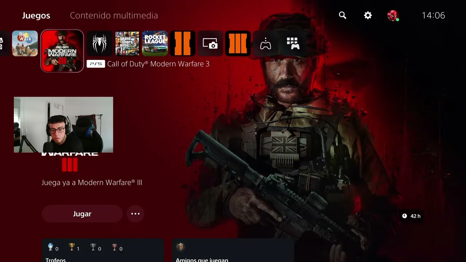Select the Big Walk game tile
The image size is (466, 262).
pyautogui.click(x=25, y=43)
